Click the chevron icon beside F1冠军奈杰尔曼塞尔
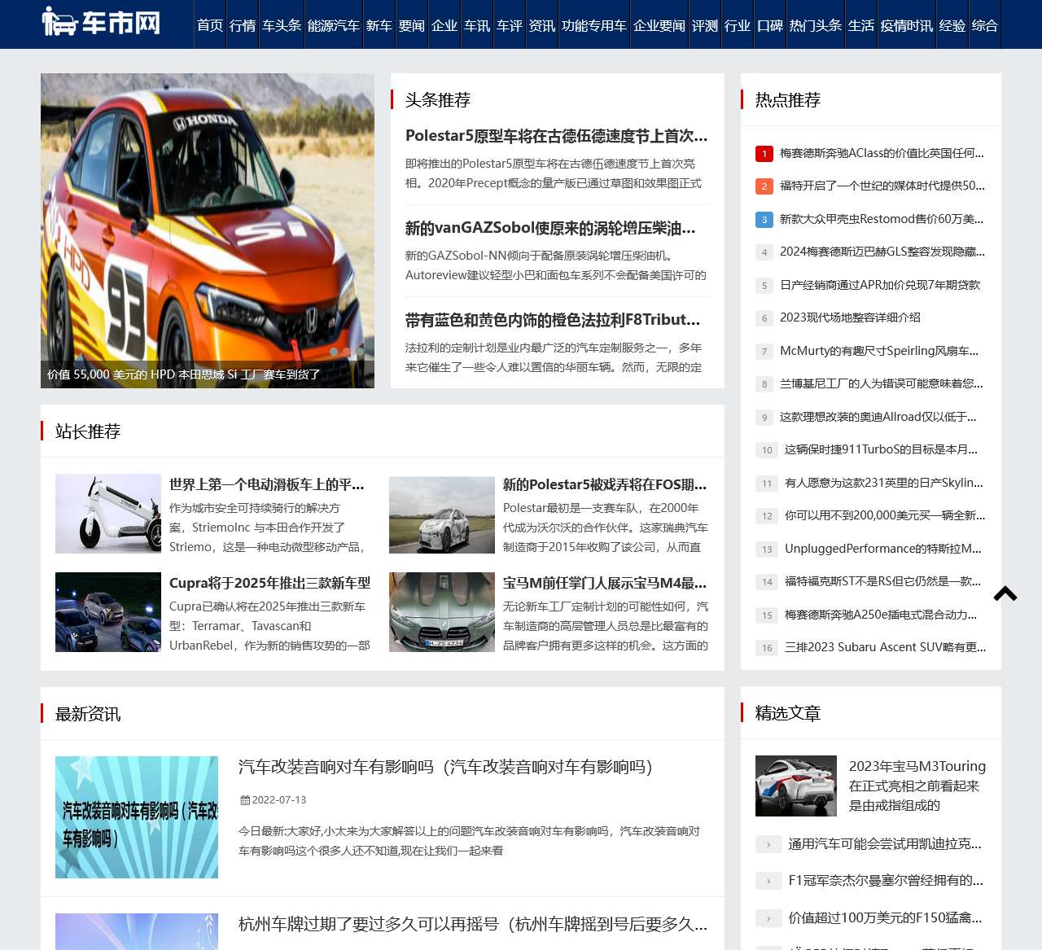The image size is (1042, 950). pos(768,881)
